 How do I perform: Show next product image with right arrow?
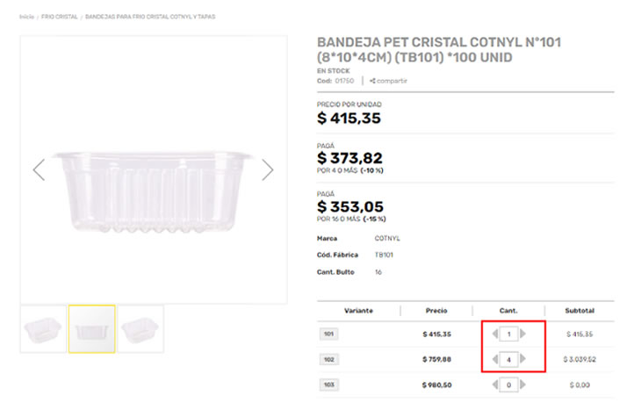tap(268, 169)
